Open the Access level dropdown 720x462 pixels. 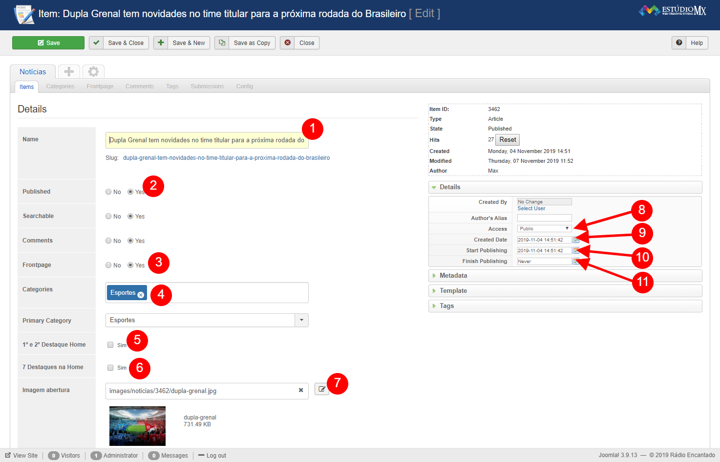(544, 229)
